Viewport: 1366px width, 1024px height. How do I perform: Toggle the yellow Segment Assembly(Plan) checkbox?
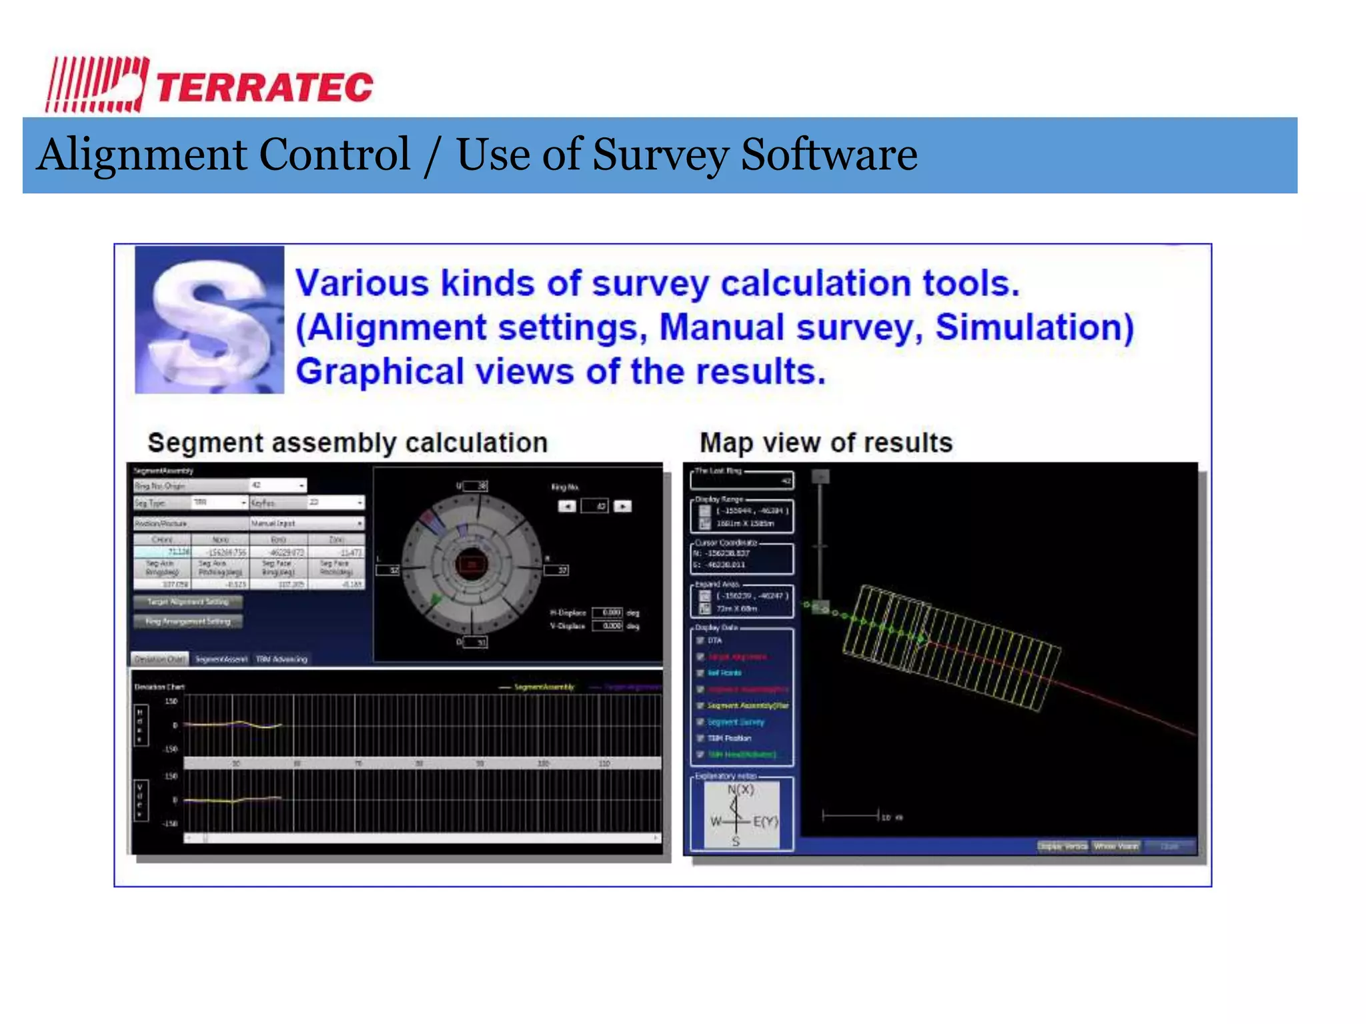[x=700, y=705]
